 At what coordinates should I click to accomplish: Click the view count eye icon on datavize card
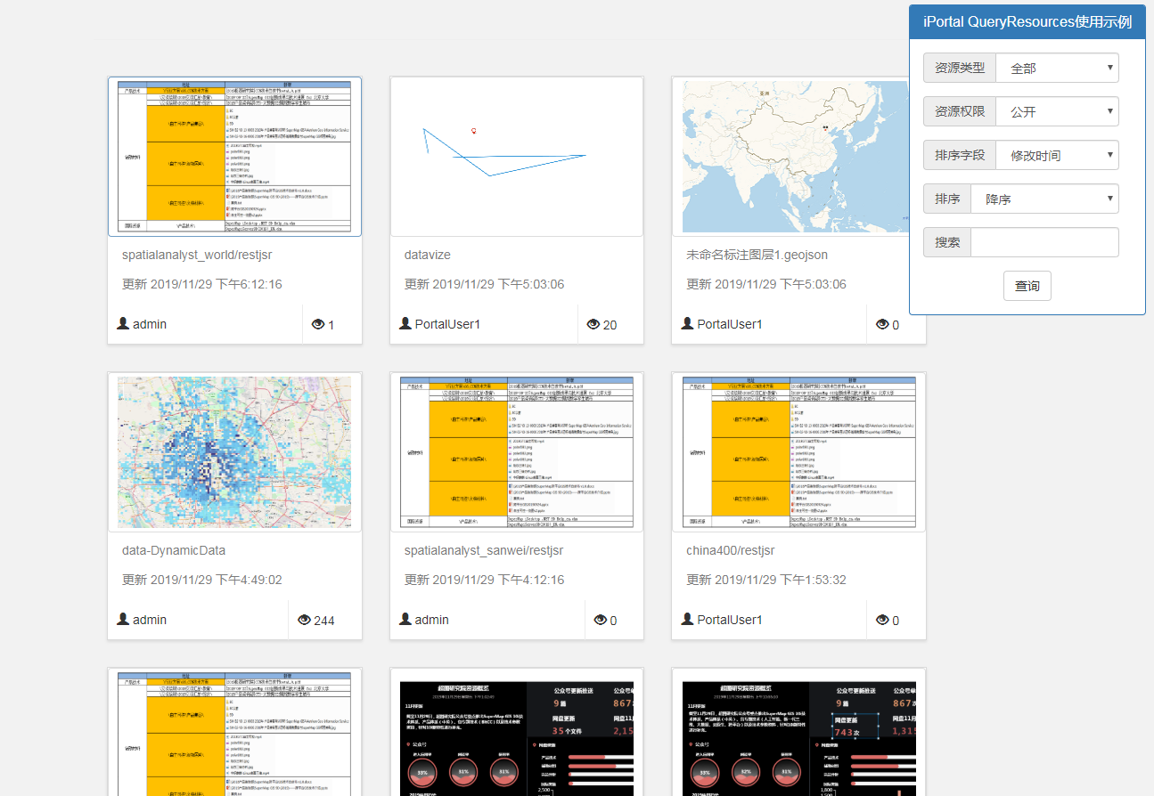(593, 325)
